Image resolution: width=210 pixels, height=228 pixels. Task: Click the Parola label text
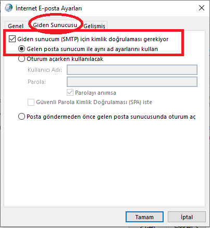point(36,82)
